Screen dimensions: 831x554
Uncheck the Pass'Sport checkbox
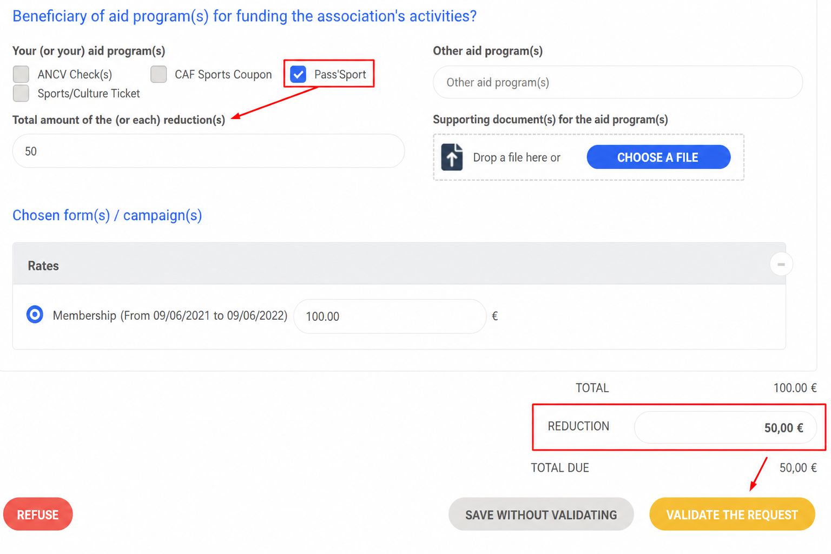click(x=298, y=74)
